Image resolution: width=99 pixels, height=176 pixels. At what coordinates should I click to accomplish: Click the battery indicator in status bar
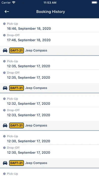(94, 3)
